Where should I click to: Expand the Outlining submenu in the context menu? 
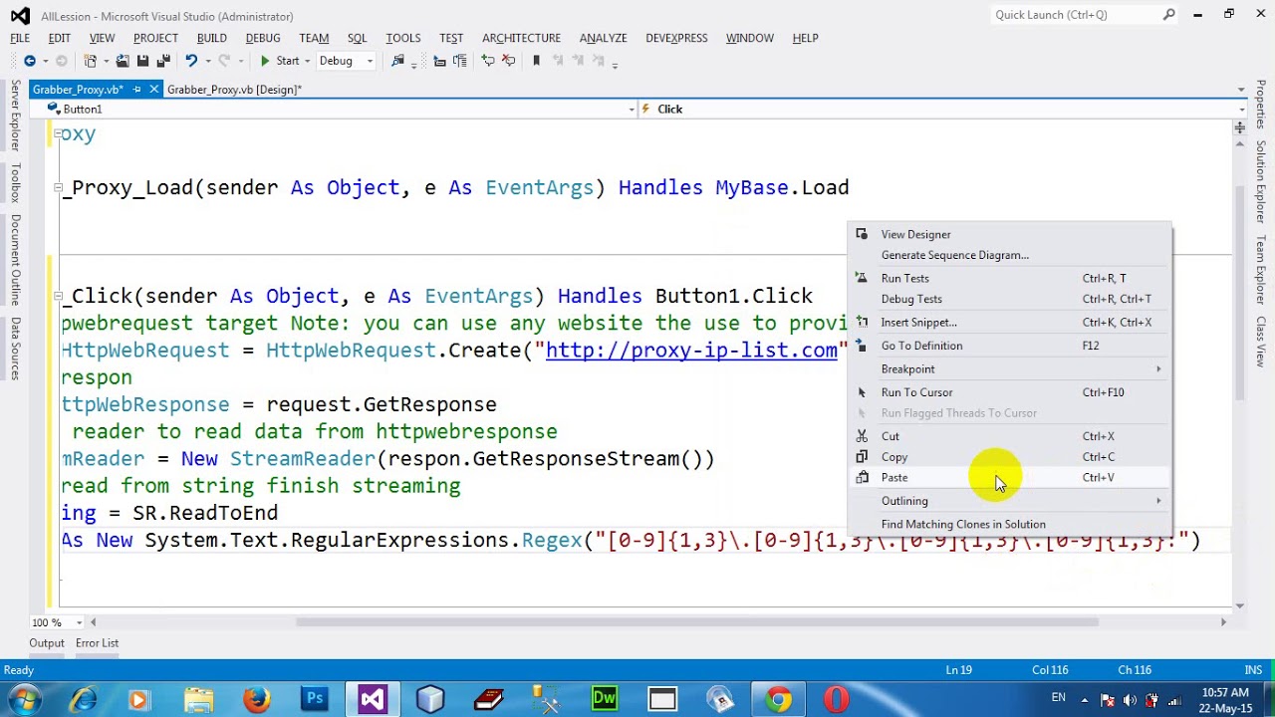click(x=1010, y=501)
